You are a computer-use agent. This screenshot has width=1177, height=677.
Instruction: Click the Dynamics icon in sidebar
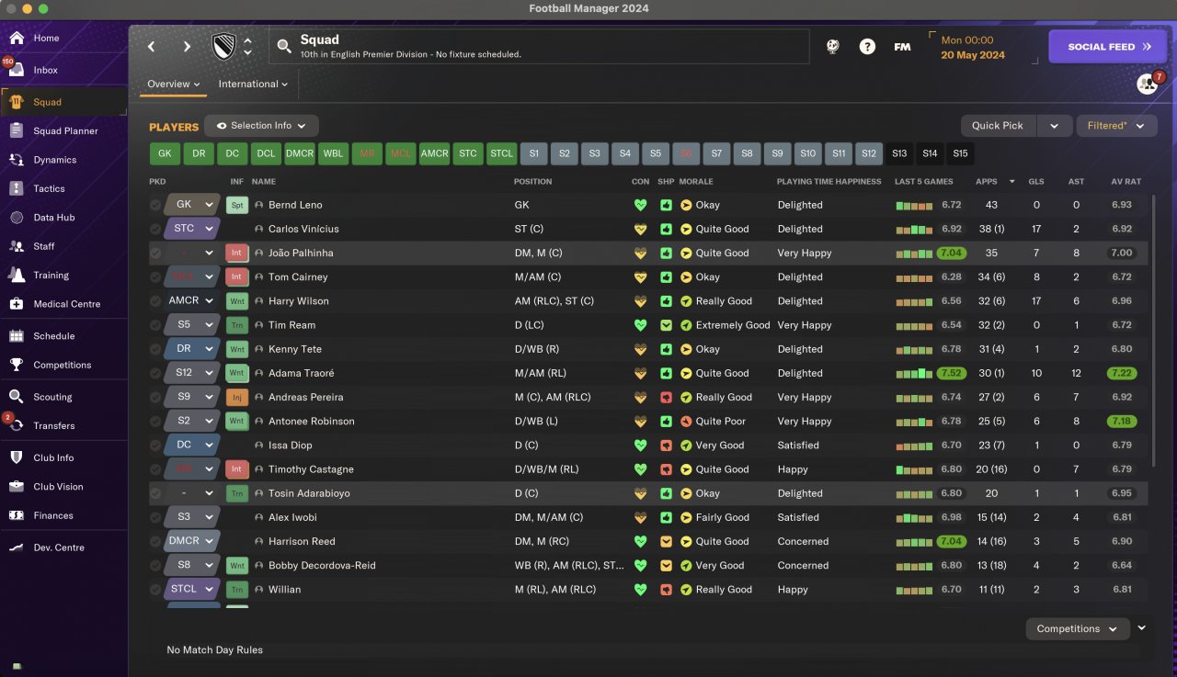pos(17,160)
